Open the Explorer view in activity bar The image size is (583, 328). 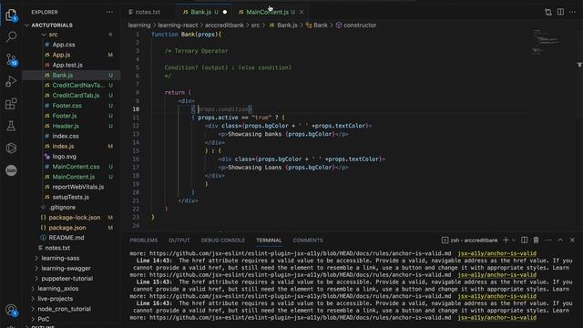pyautogui.click(x=11, y=15)
